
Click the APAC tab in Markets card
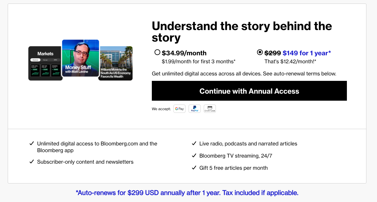[x=55, y=60]
